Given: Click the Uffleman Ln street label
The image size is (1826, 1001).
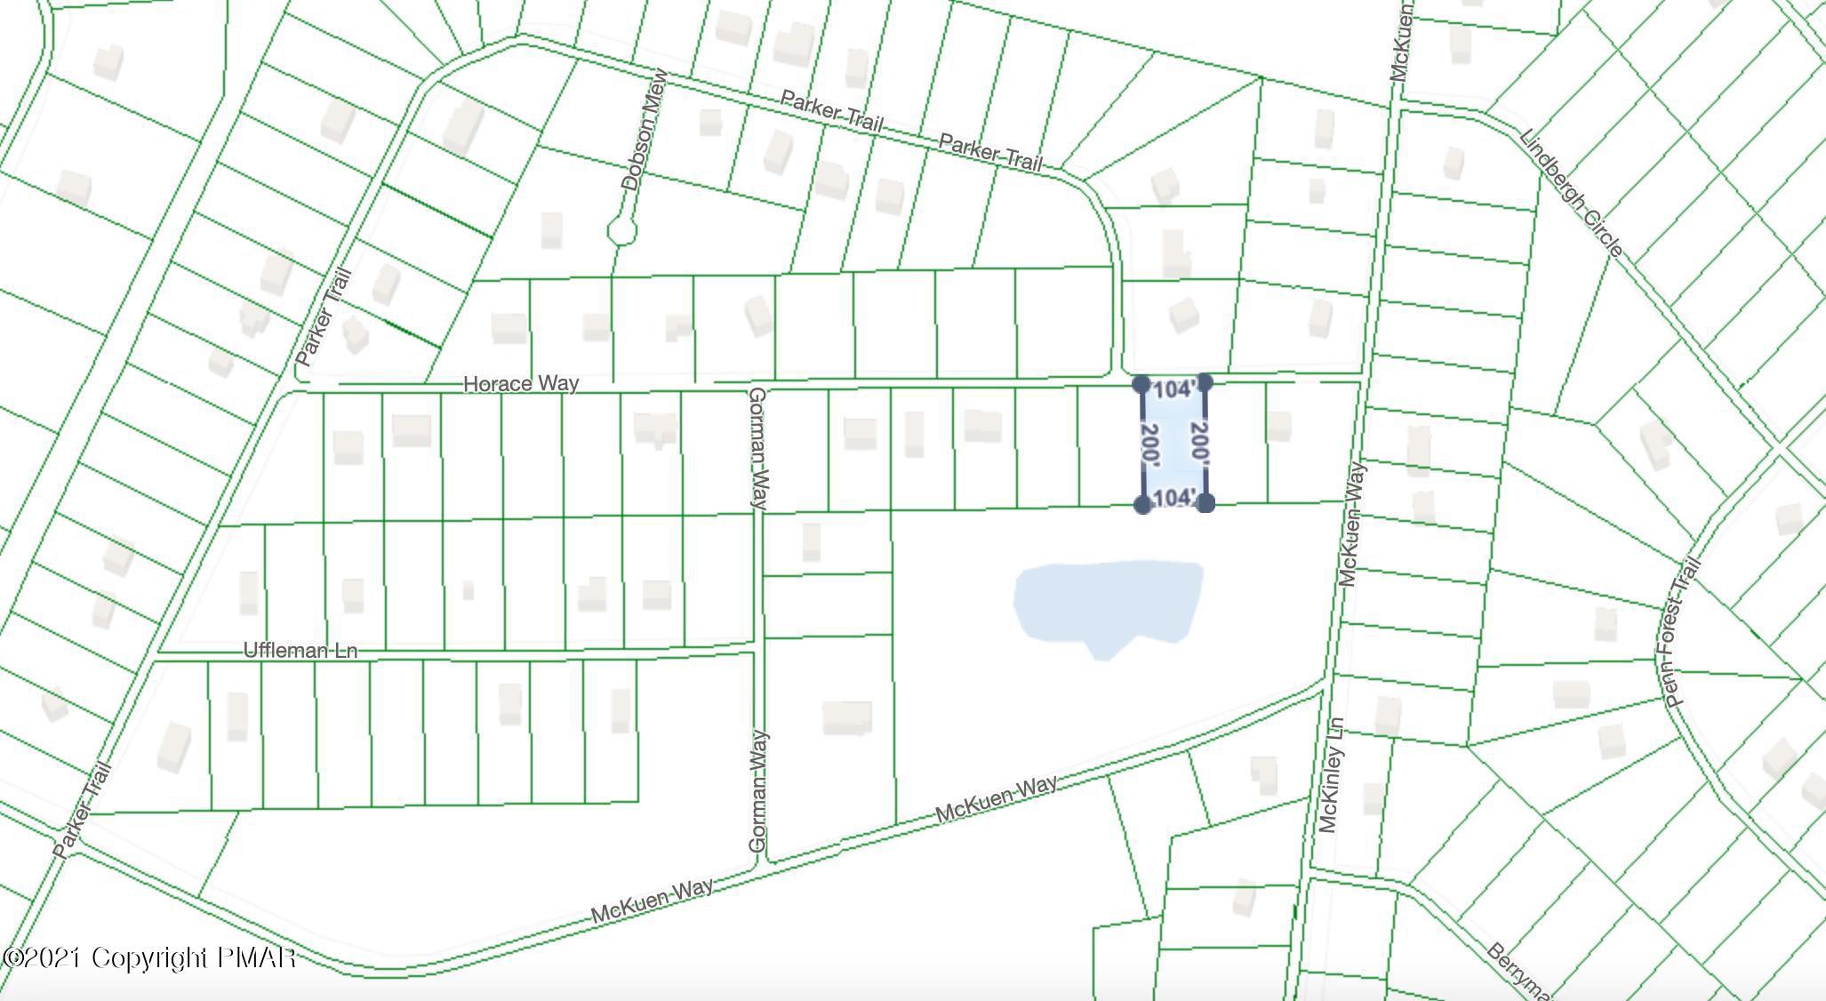Looking at the screenshot, I should click(300, 651).
